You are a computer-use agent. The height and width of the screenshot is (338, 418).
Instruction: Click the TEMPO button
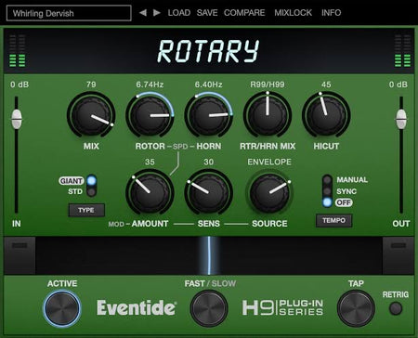[333, 220]
